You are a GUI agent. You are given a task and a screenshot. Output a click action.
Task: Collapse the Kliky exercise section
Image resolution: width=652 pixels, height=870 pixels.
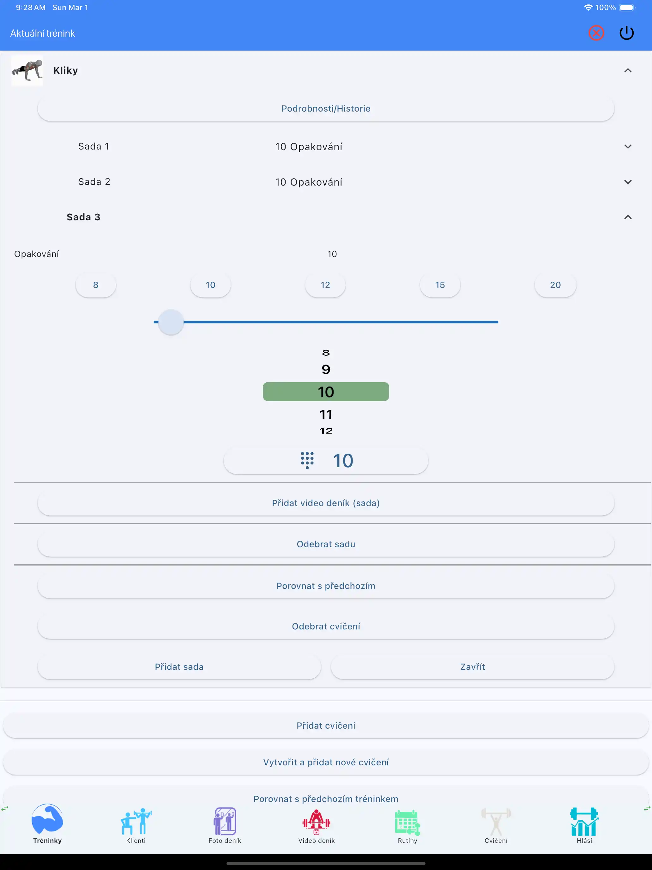[628, 70]
